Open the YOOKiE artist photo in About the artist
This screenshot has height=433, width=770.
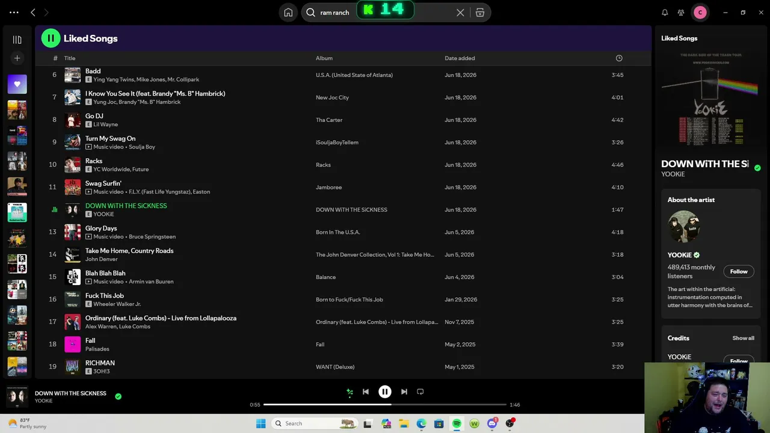click(683, 226)
